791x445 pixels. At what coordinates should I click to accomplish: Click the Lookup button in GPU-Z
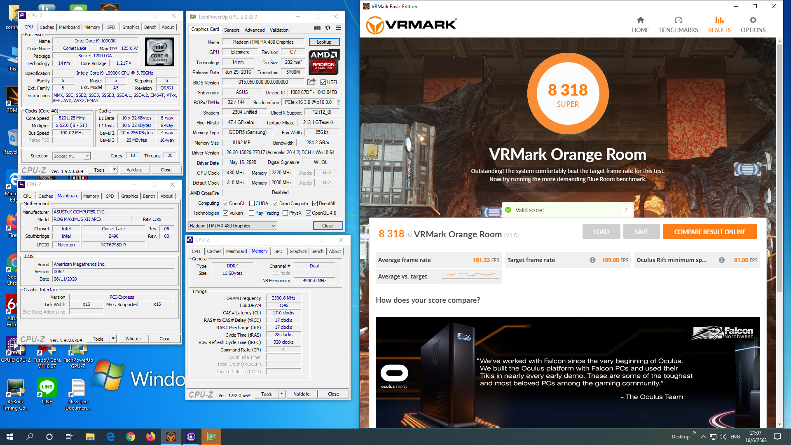coord(324,42)
